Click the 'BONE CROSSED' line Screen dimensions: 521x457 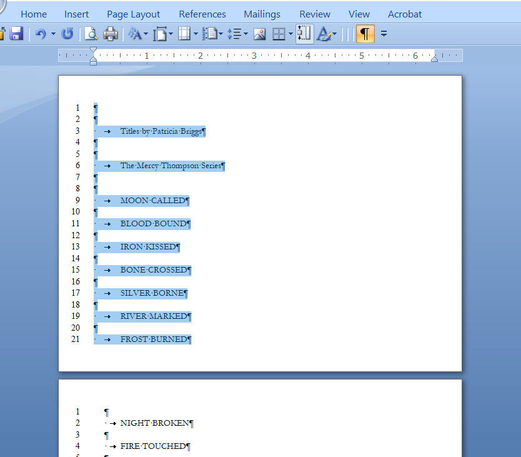[154, 269]
